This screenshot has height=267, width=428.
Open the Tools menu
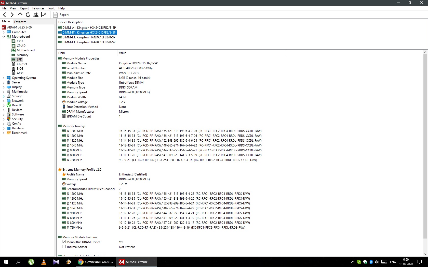51,8
